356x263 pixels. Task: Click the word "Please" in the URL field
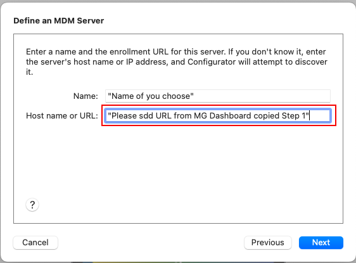coord(124,115)
